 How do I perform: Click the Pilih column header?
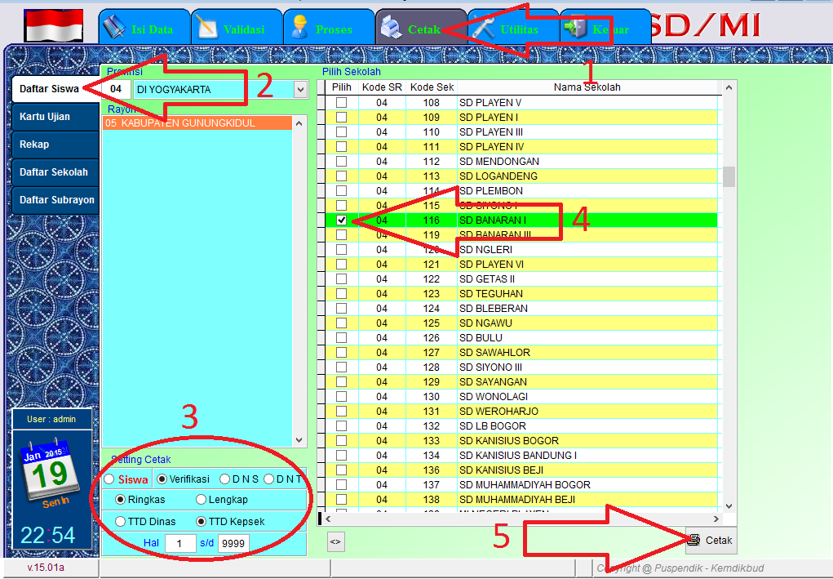coord(342,87)
